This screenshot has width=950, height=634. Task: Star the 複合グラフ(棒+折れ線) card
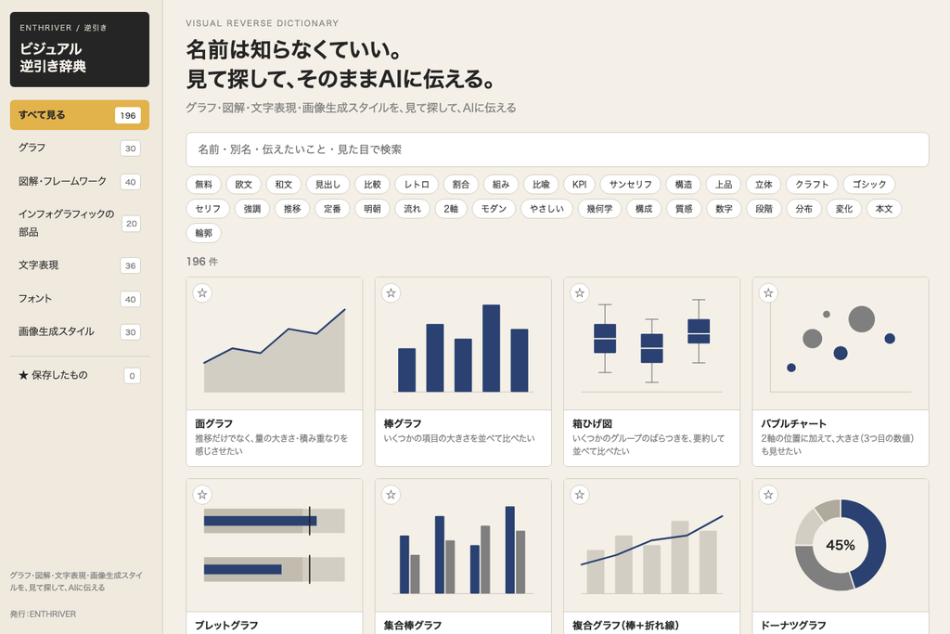click(580, 495)
